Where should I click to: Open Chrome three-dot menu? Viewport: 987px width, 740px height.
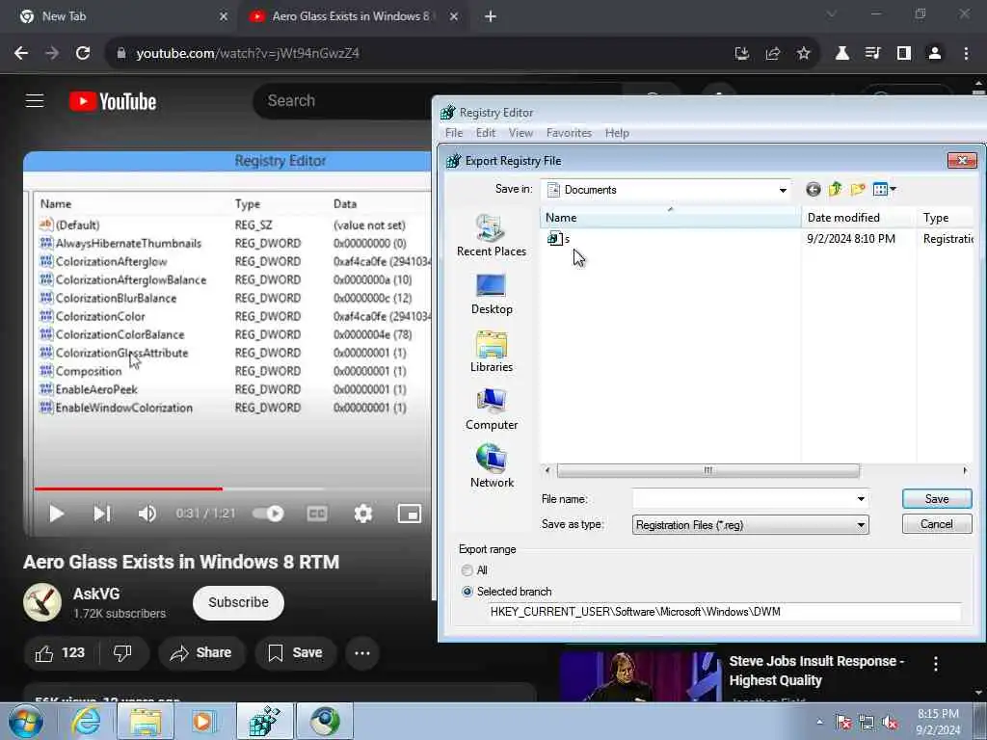click(x=966, y=54)
